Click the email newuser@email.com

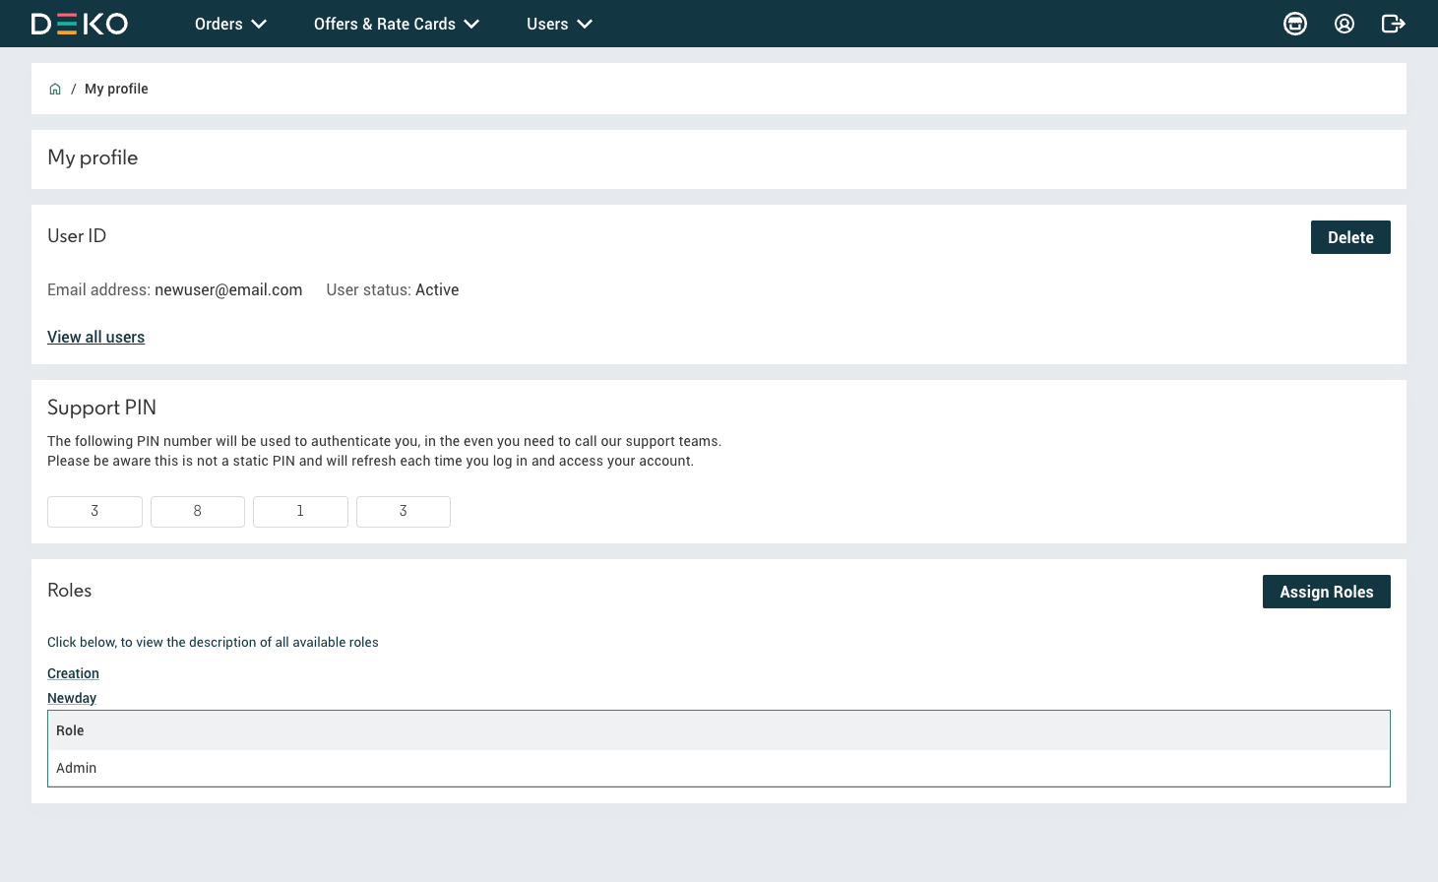(228, 289)
